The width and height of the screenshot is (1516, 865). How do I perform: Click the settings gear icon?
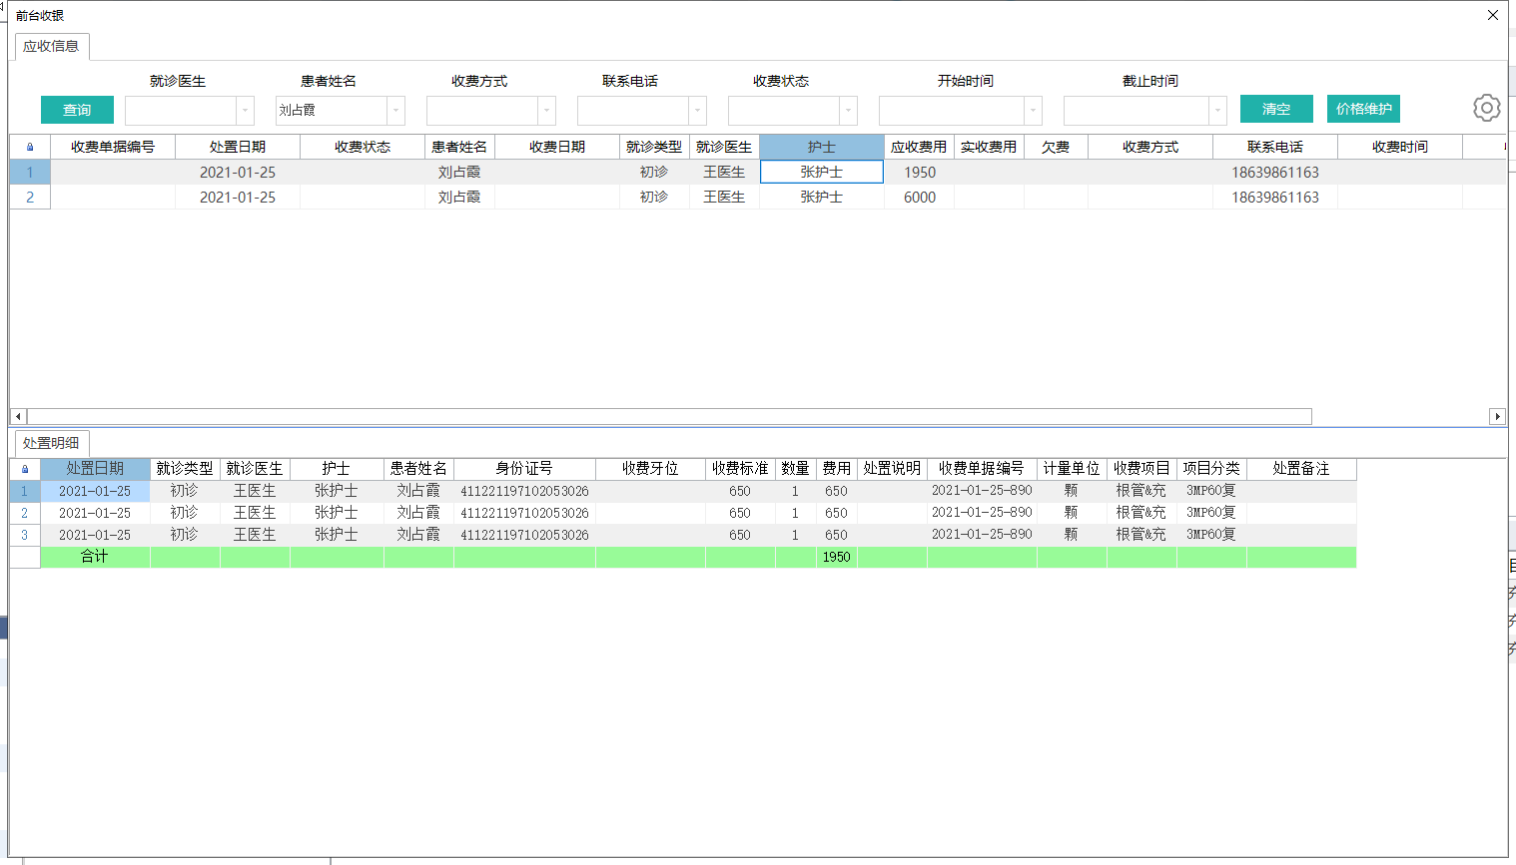[x=1486, y=108]
